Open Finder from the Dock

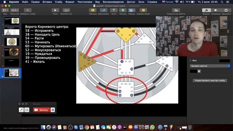43,127
